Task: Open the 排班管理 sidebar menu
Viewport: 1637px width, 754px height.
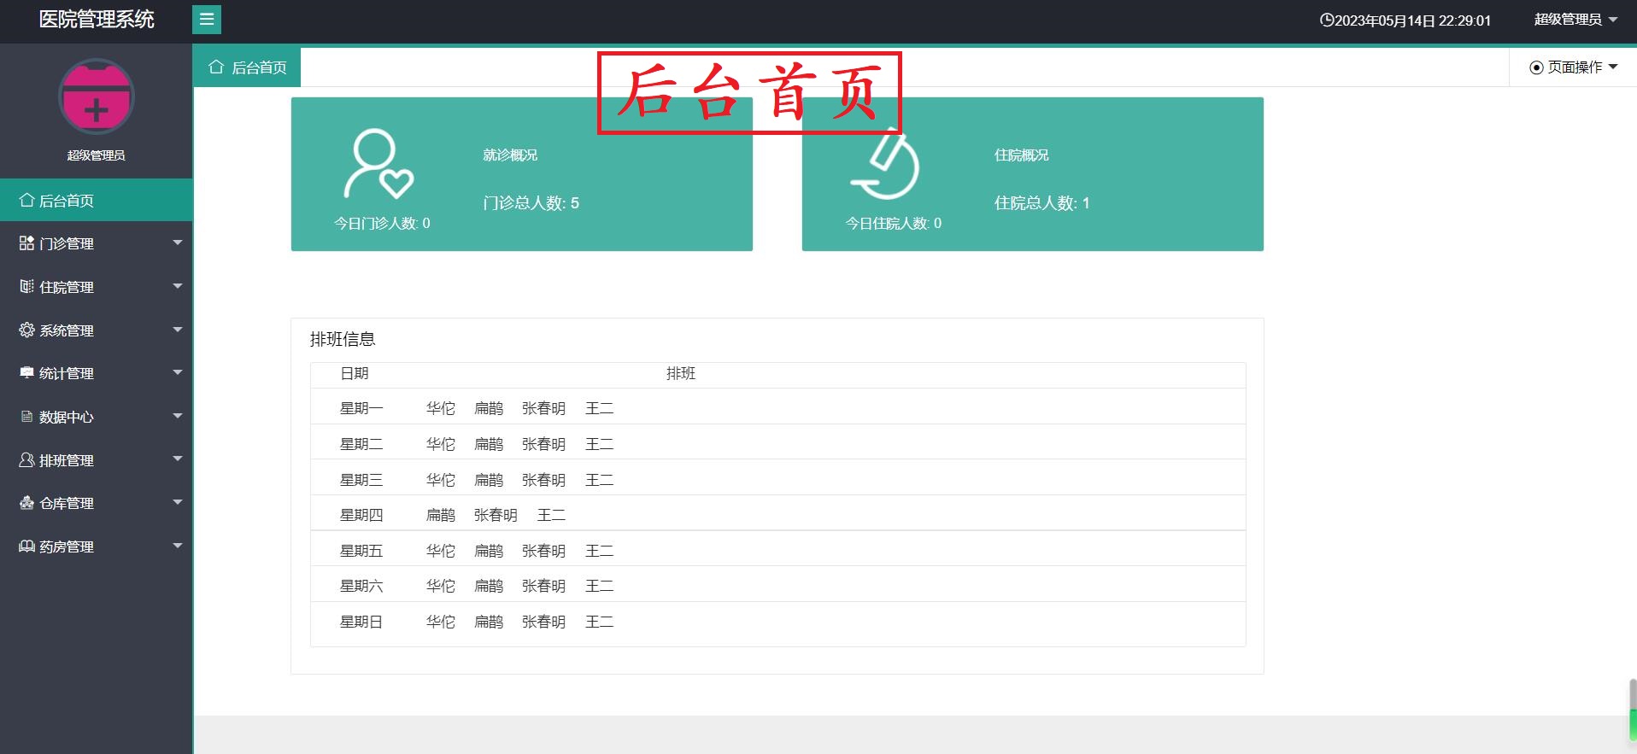Action: point(97,459)
